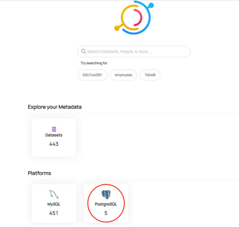This screenshot has width=239, height=227.
Task: Click the PostgreSQL elephant icon
Action: point(106,195)
